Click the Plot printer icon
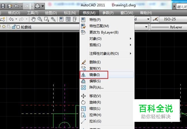Viewport: 187px width, 129px height. 37,6
